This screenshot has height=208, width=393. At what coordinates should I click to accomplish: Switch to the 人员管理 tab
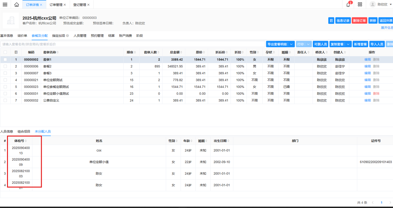80,36
